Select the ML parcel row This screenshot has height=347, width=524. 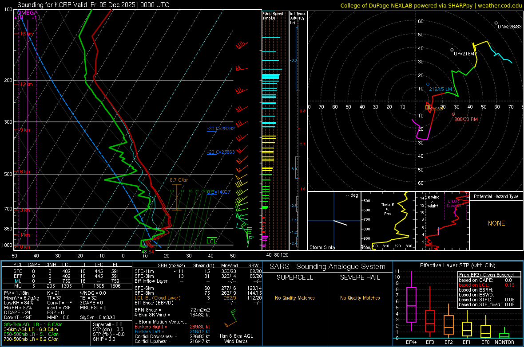(66, 281)
